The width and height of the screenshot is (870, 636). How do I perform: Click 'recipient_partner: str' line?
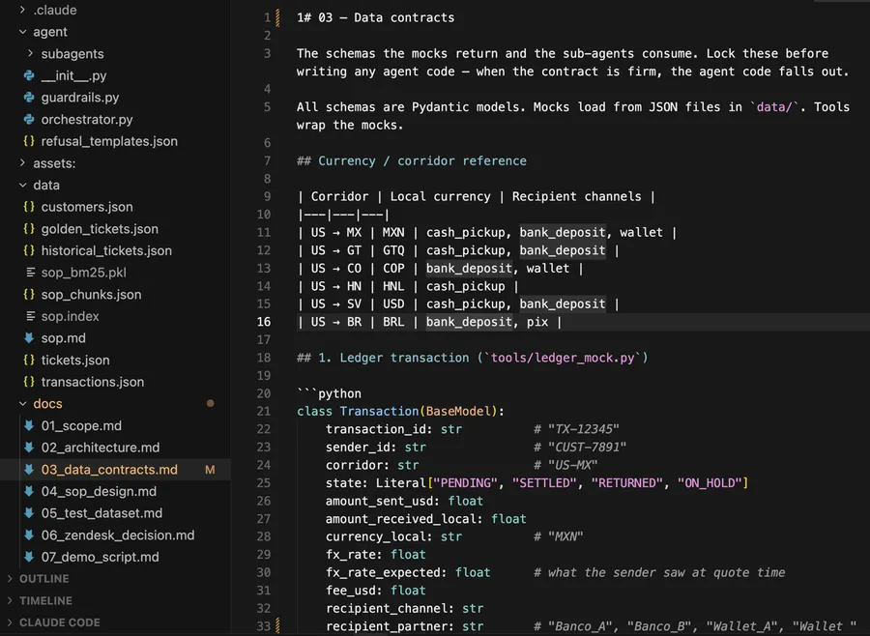[x=404, y=626]
